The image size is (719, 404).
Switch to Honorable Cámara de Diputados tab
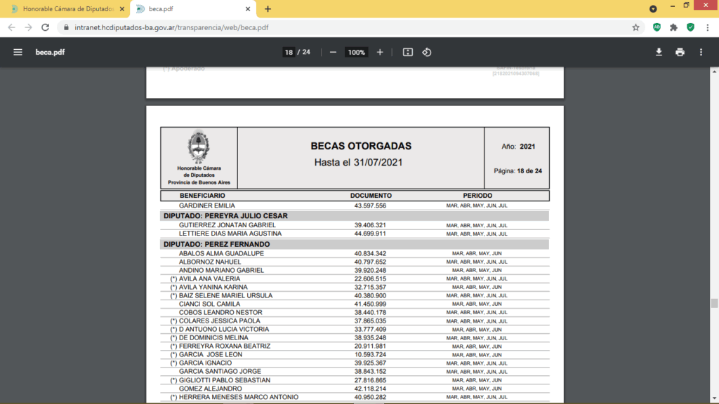pos(68,8)
